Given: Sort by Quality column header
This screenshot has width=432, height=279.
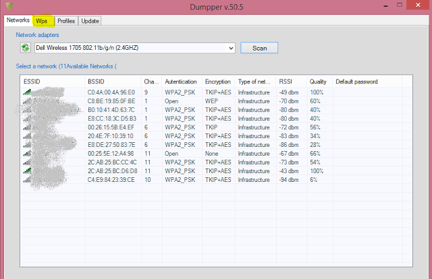Looking at the screenshot, I should tap(319, 82).
